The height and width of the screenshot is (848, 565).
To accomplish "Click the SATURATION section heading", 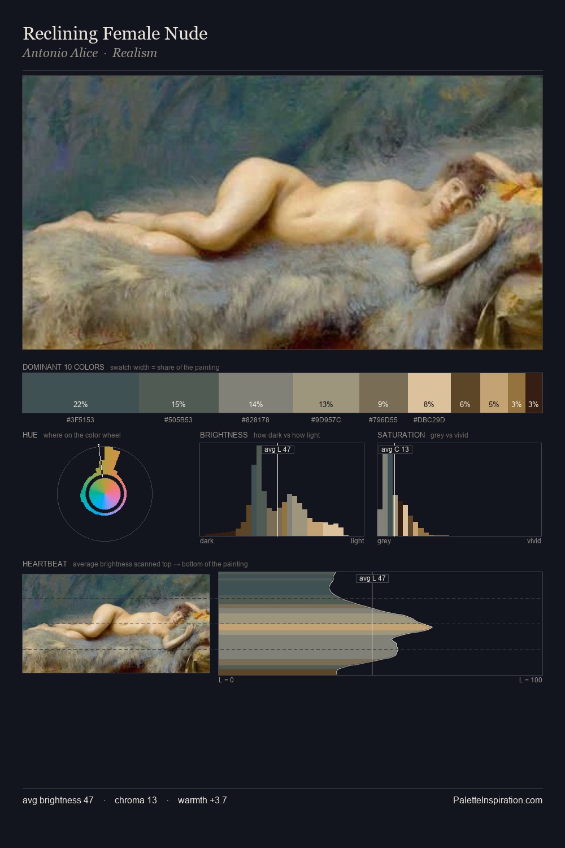I will click(401, 435).
